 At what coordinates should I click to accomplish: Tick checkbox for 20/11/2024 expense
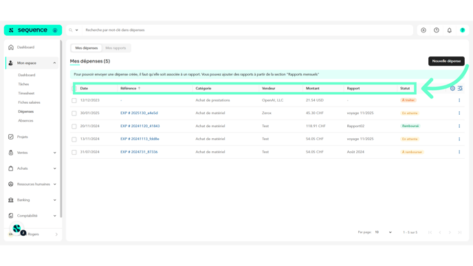point(74,126)
